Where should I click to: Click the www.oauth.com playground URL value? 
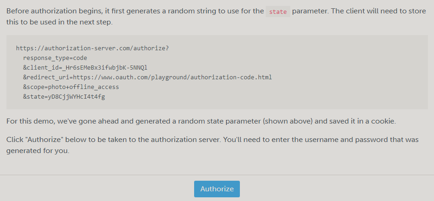pyautogui.click(x=172, y=77)
